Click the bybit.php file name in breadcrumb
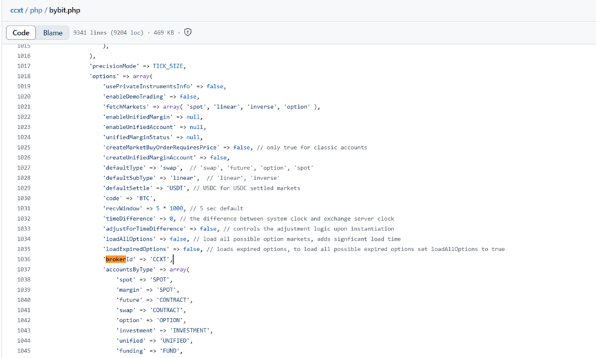Viewport: 596px width, 358px height. [x=65, y=10]
